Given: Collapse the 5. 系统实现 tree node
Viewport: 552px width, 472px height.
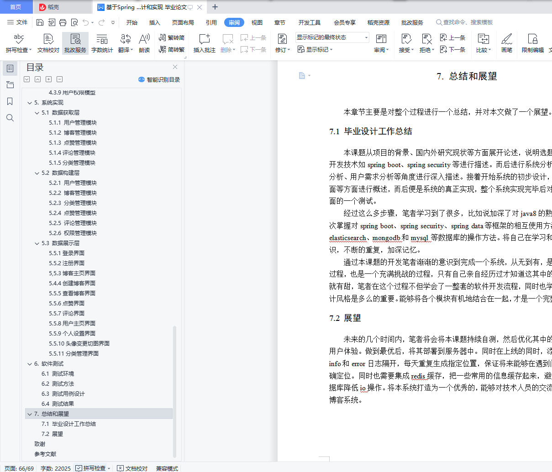Looking at the screenshot, I should point(30,103).
